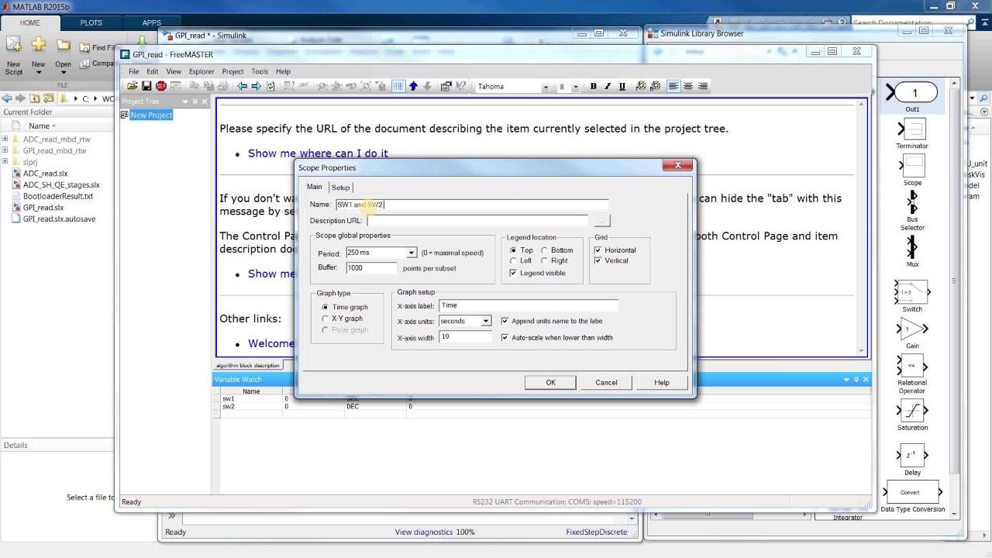The image size is (992, 558).
Task: Click the Relational Operator block icon
Action: [912, 366]
